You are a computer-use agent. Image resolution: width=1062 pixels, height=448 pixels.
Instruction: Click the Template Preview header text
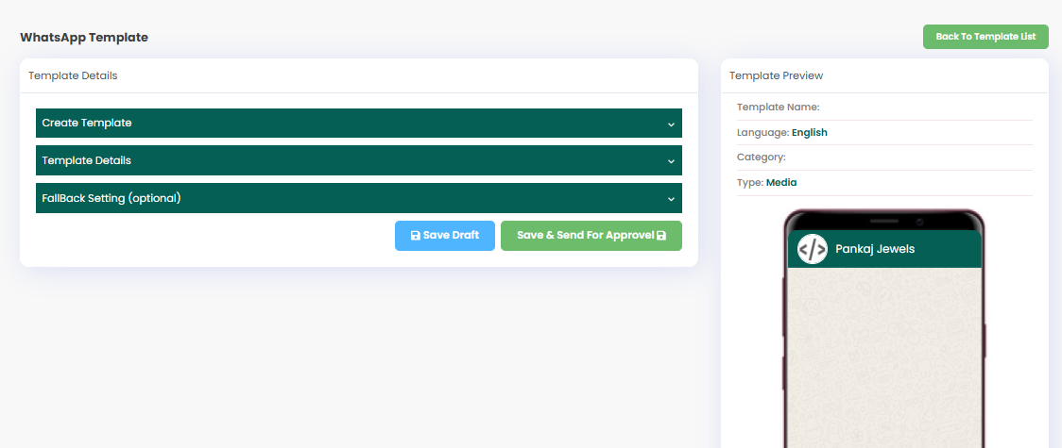click(776, 75)
